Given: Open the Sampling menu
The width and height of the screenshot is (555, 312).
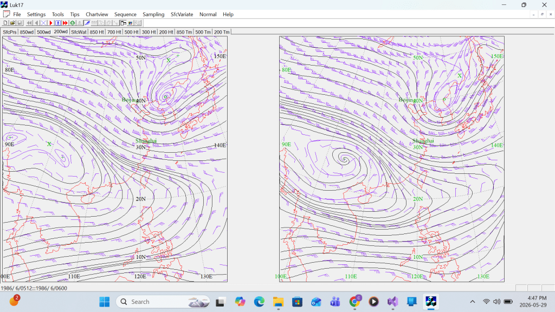Looking at the screenshot, I should click(x=153, y=15).
